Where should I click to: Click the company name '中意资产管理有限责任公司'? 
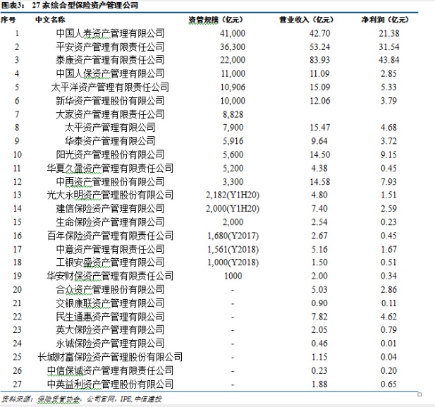coord(110,249)
